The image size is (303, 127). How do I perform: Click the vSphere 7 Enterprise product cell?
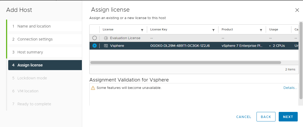(242, 46)
